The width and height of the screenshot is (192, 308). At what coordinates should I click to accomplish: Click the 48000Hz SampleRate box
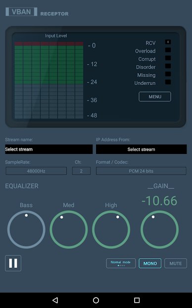(x=36, y=171)
